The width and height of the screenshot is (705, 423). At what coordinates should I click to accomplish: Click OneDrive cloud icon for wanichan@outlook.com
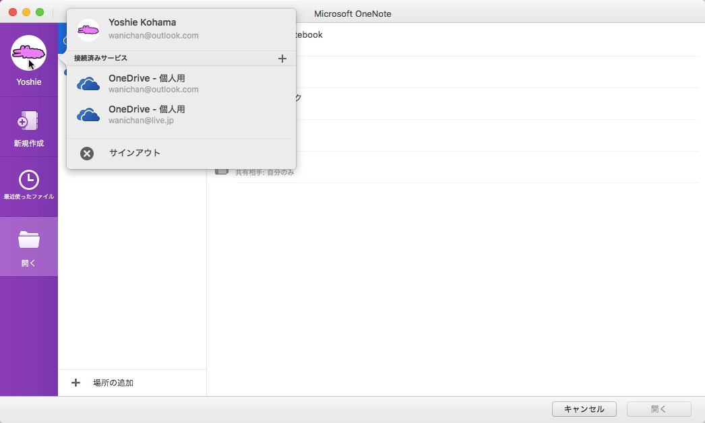pyautogui.click(x=88, y=84)
